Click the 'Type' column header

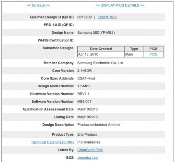(x=134, y=49)
